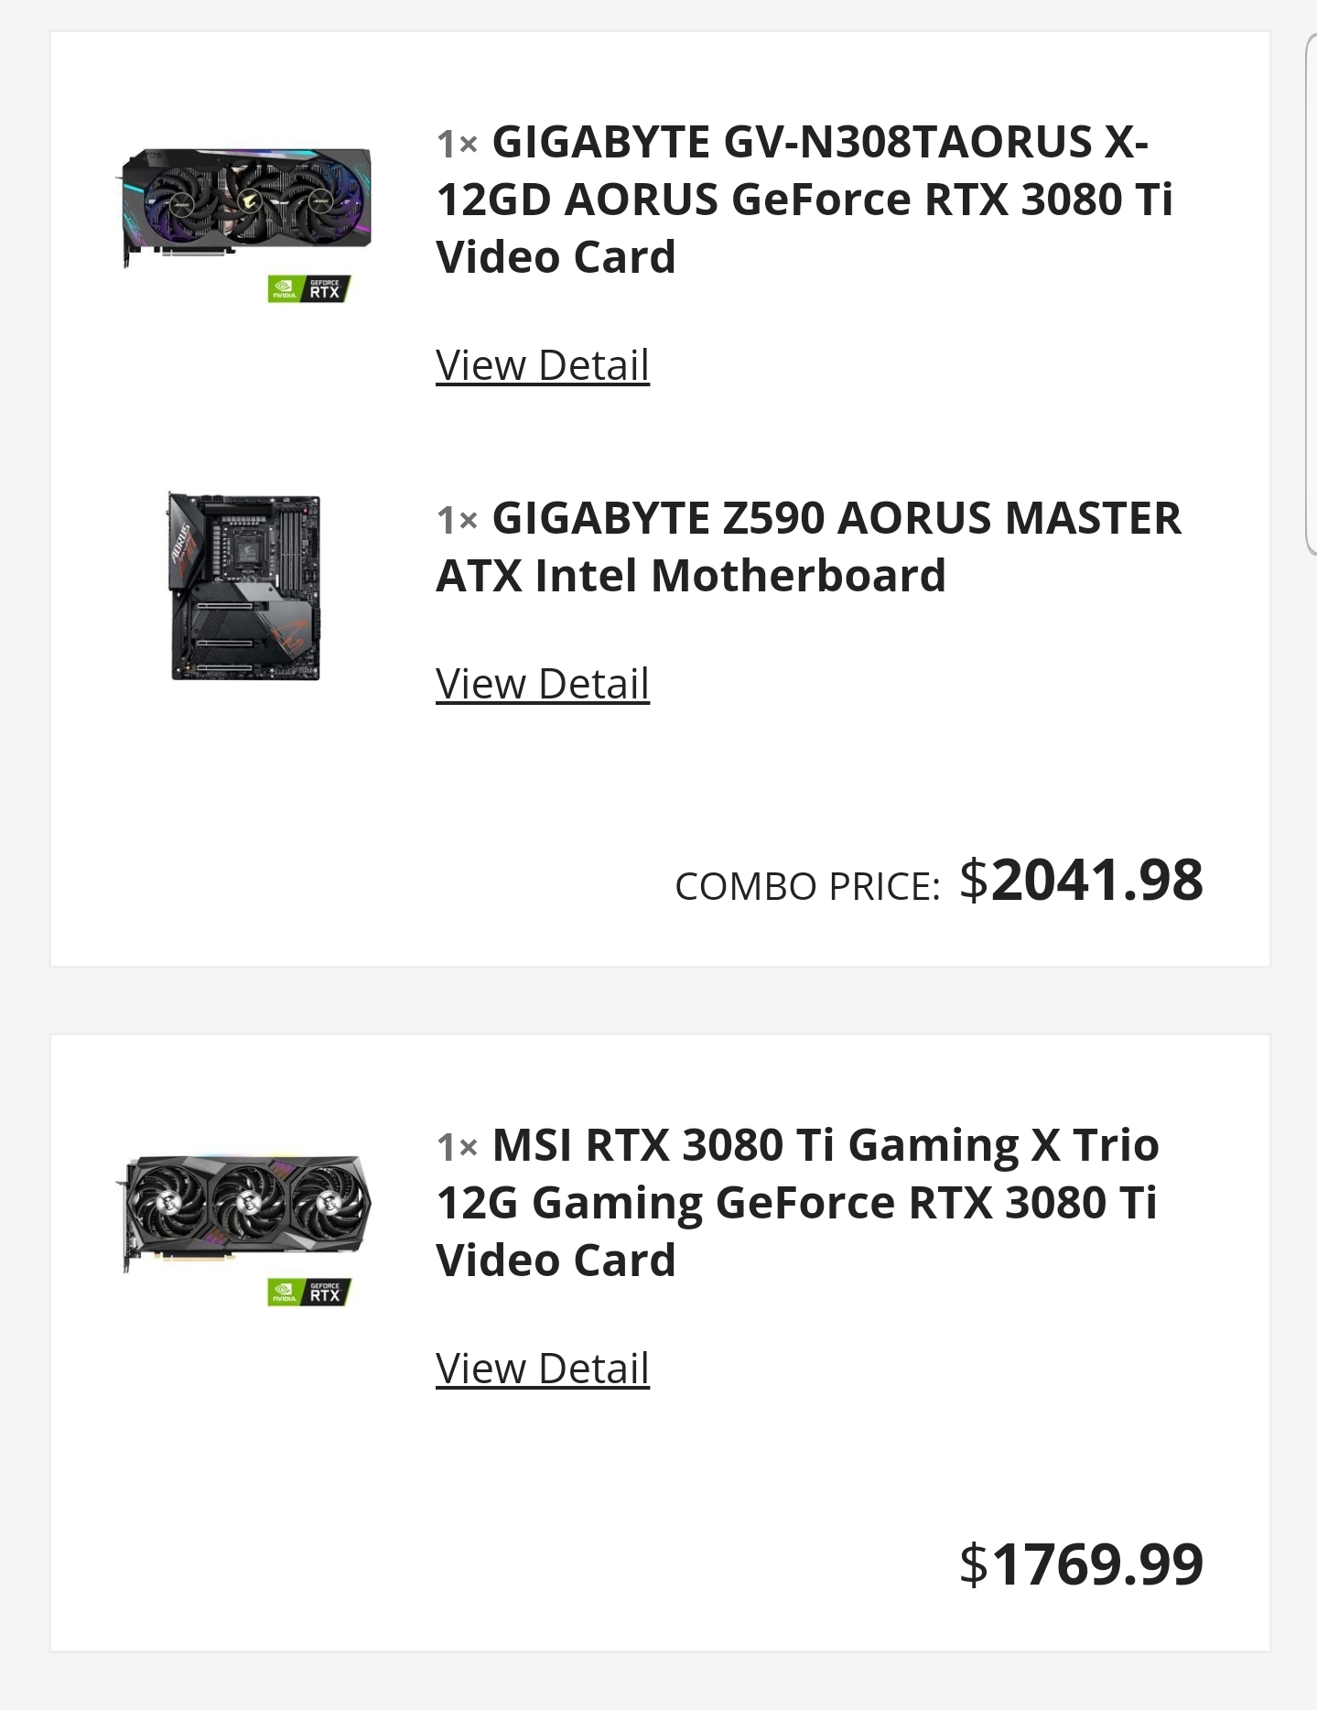Viewport: 1317px width, 1710px height.
Task: Open View Detail for the MSI RTX 3080 Ti
Action: [542, 1369]
